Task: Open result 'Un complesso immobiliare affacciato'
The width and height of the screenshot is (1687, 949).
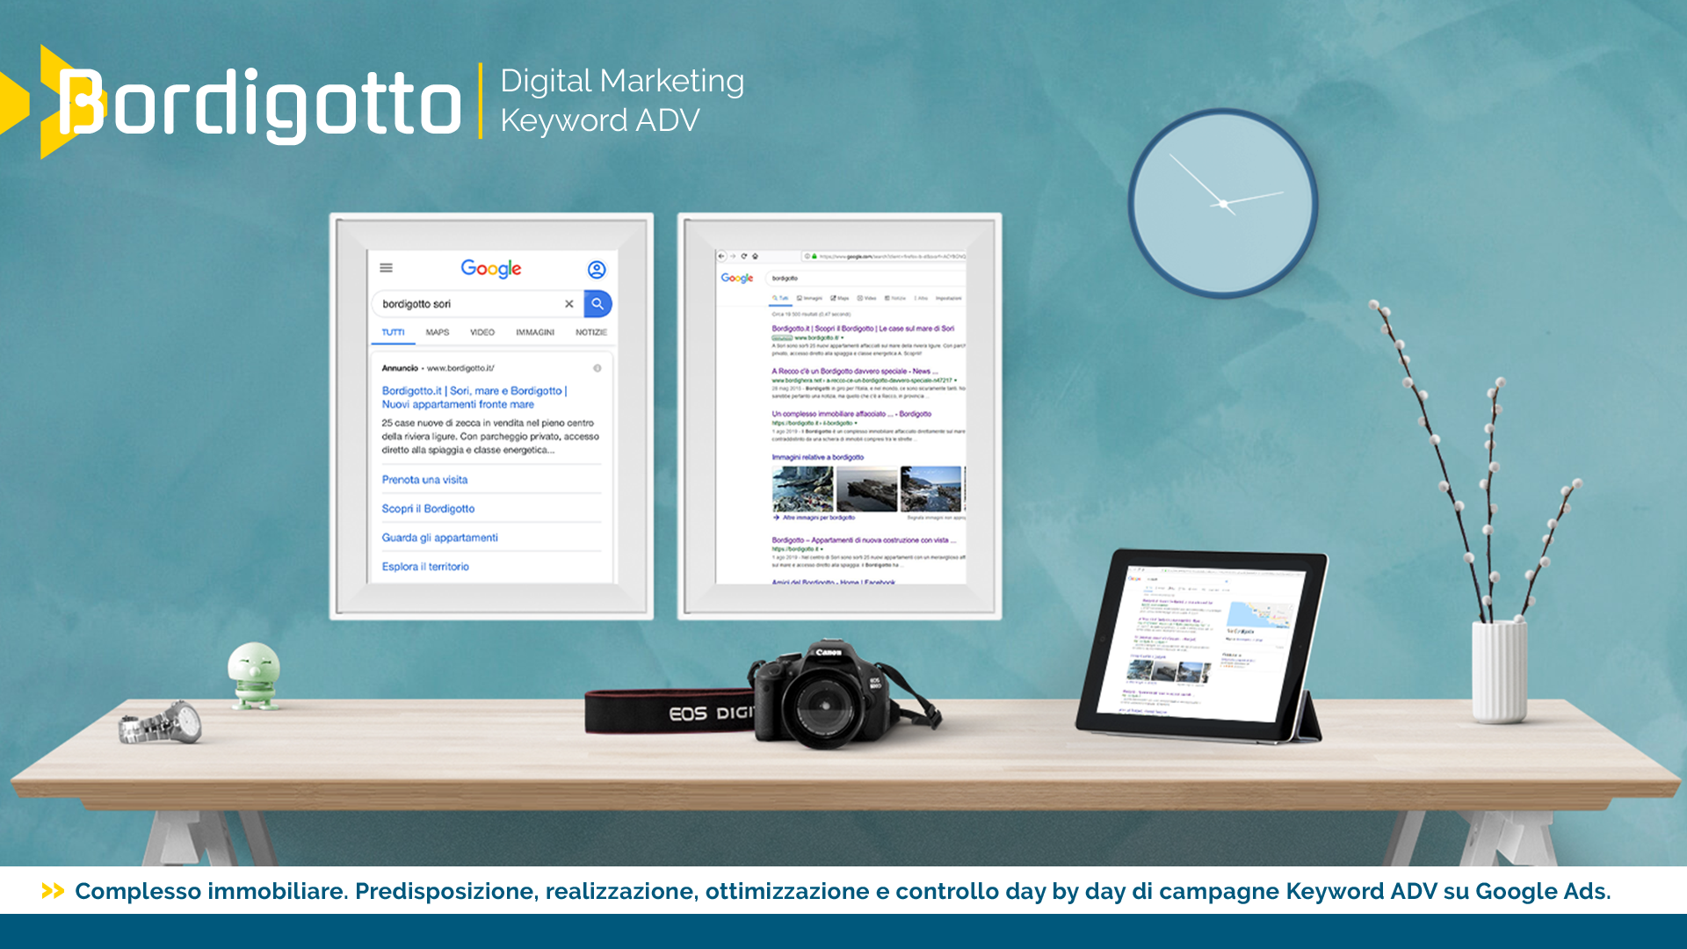Action: 851,414
